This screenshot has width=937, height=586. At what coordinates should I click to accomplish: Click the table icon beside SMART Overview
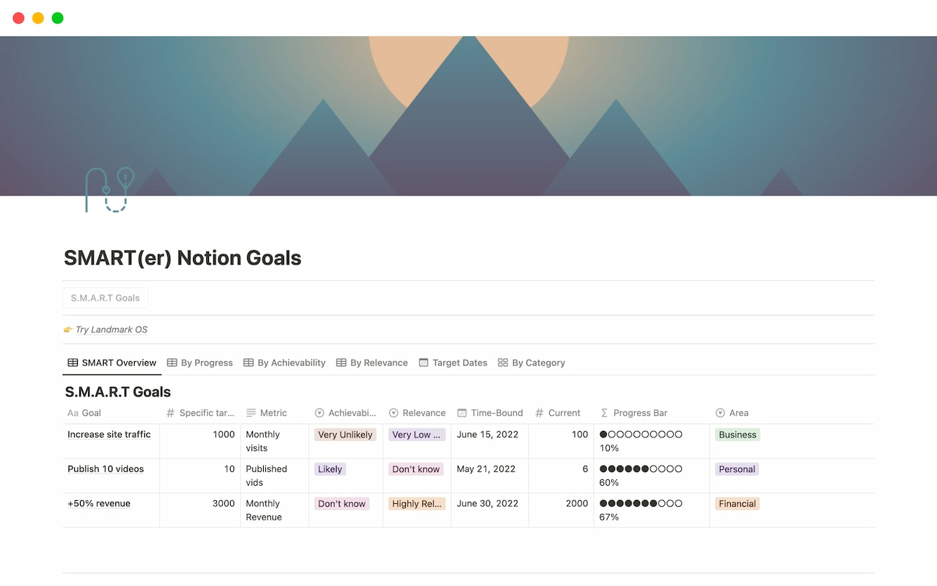tap(72, 363)
